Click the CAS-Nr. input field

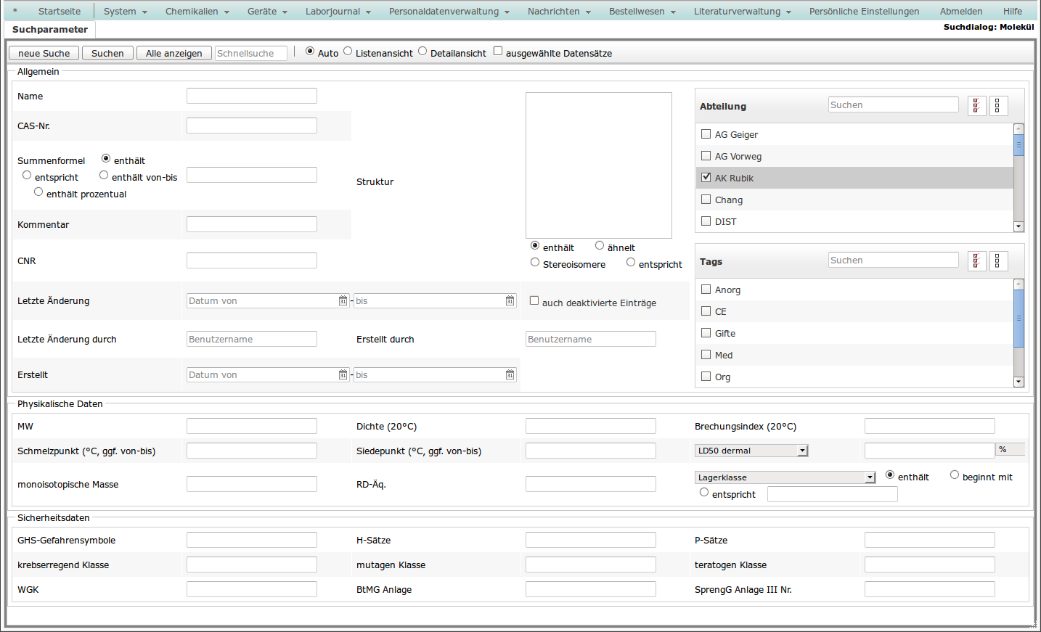point(251,126)
